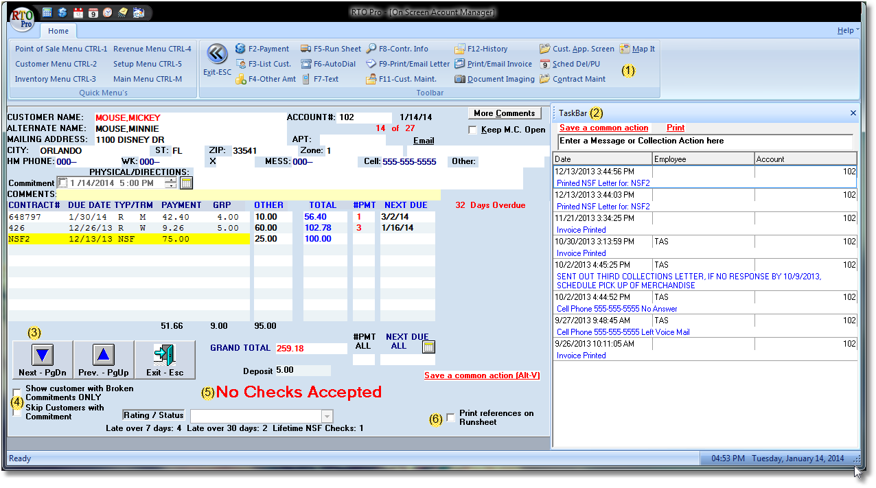The image size is (876, 488).
Task: Open the Help menu dropdown
Action: click(847, 31)
